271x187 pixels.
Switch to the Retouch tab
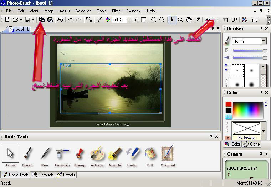coord(42,175)
